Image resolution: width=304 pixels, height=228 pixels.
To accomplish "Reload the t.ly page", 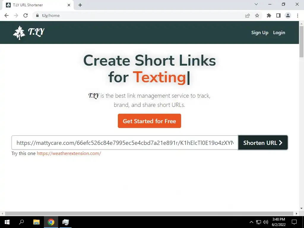I will [x=26, y=15].
